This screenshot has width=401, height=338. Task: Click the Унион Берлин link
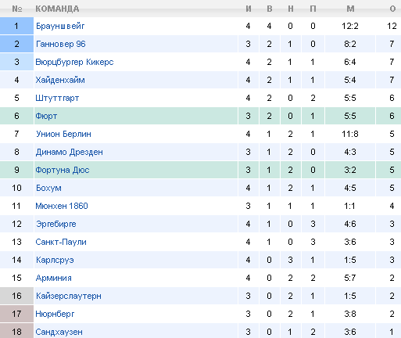[x=63, y=134]
